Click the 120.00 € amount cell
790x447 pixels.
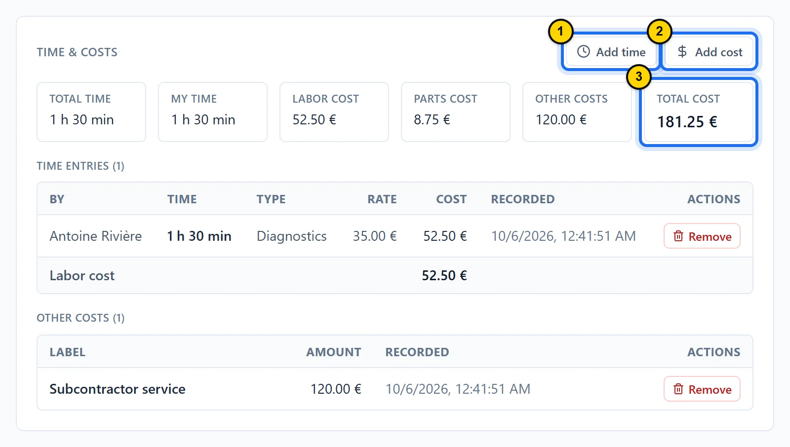(x=336, y=389)
